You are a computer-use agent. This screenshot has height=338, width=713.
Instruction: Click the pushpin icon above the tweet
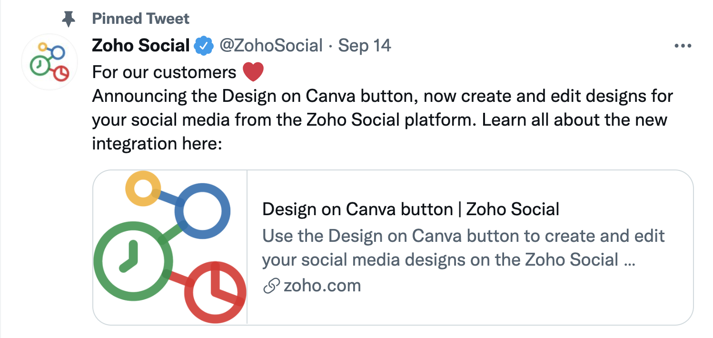(69, 19)
